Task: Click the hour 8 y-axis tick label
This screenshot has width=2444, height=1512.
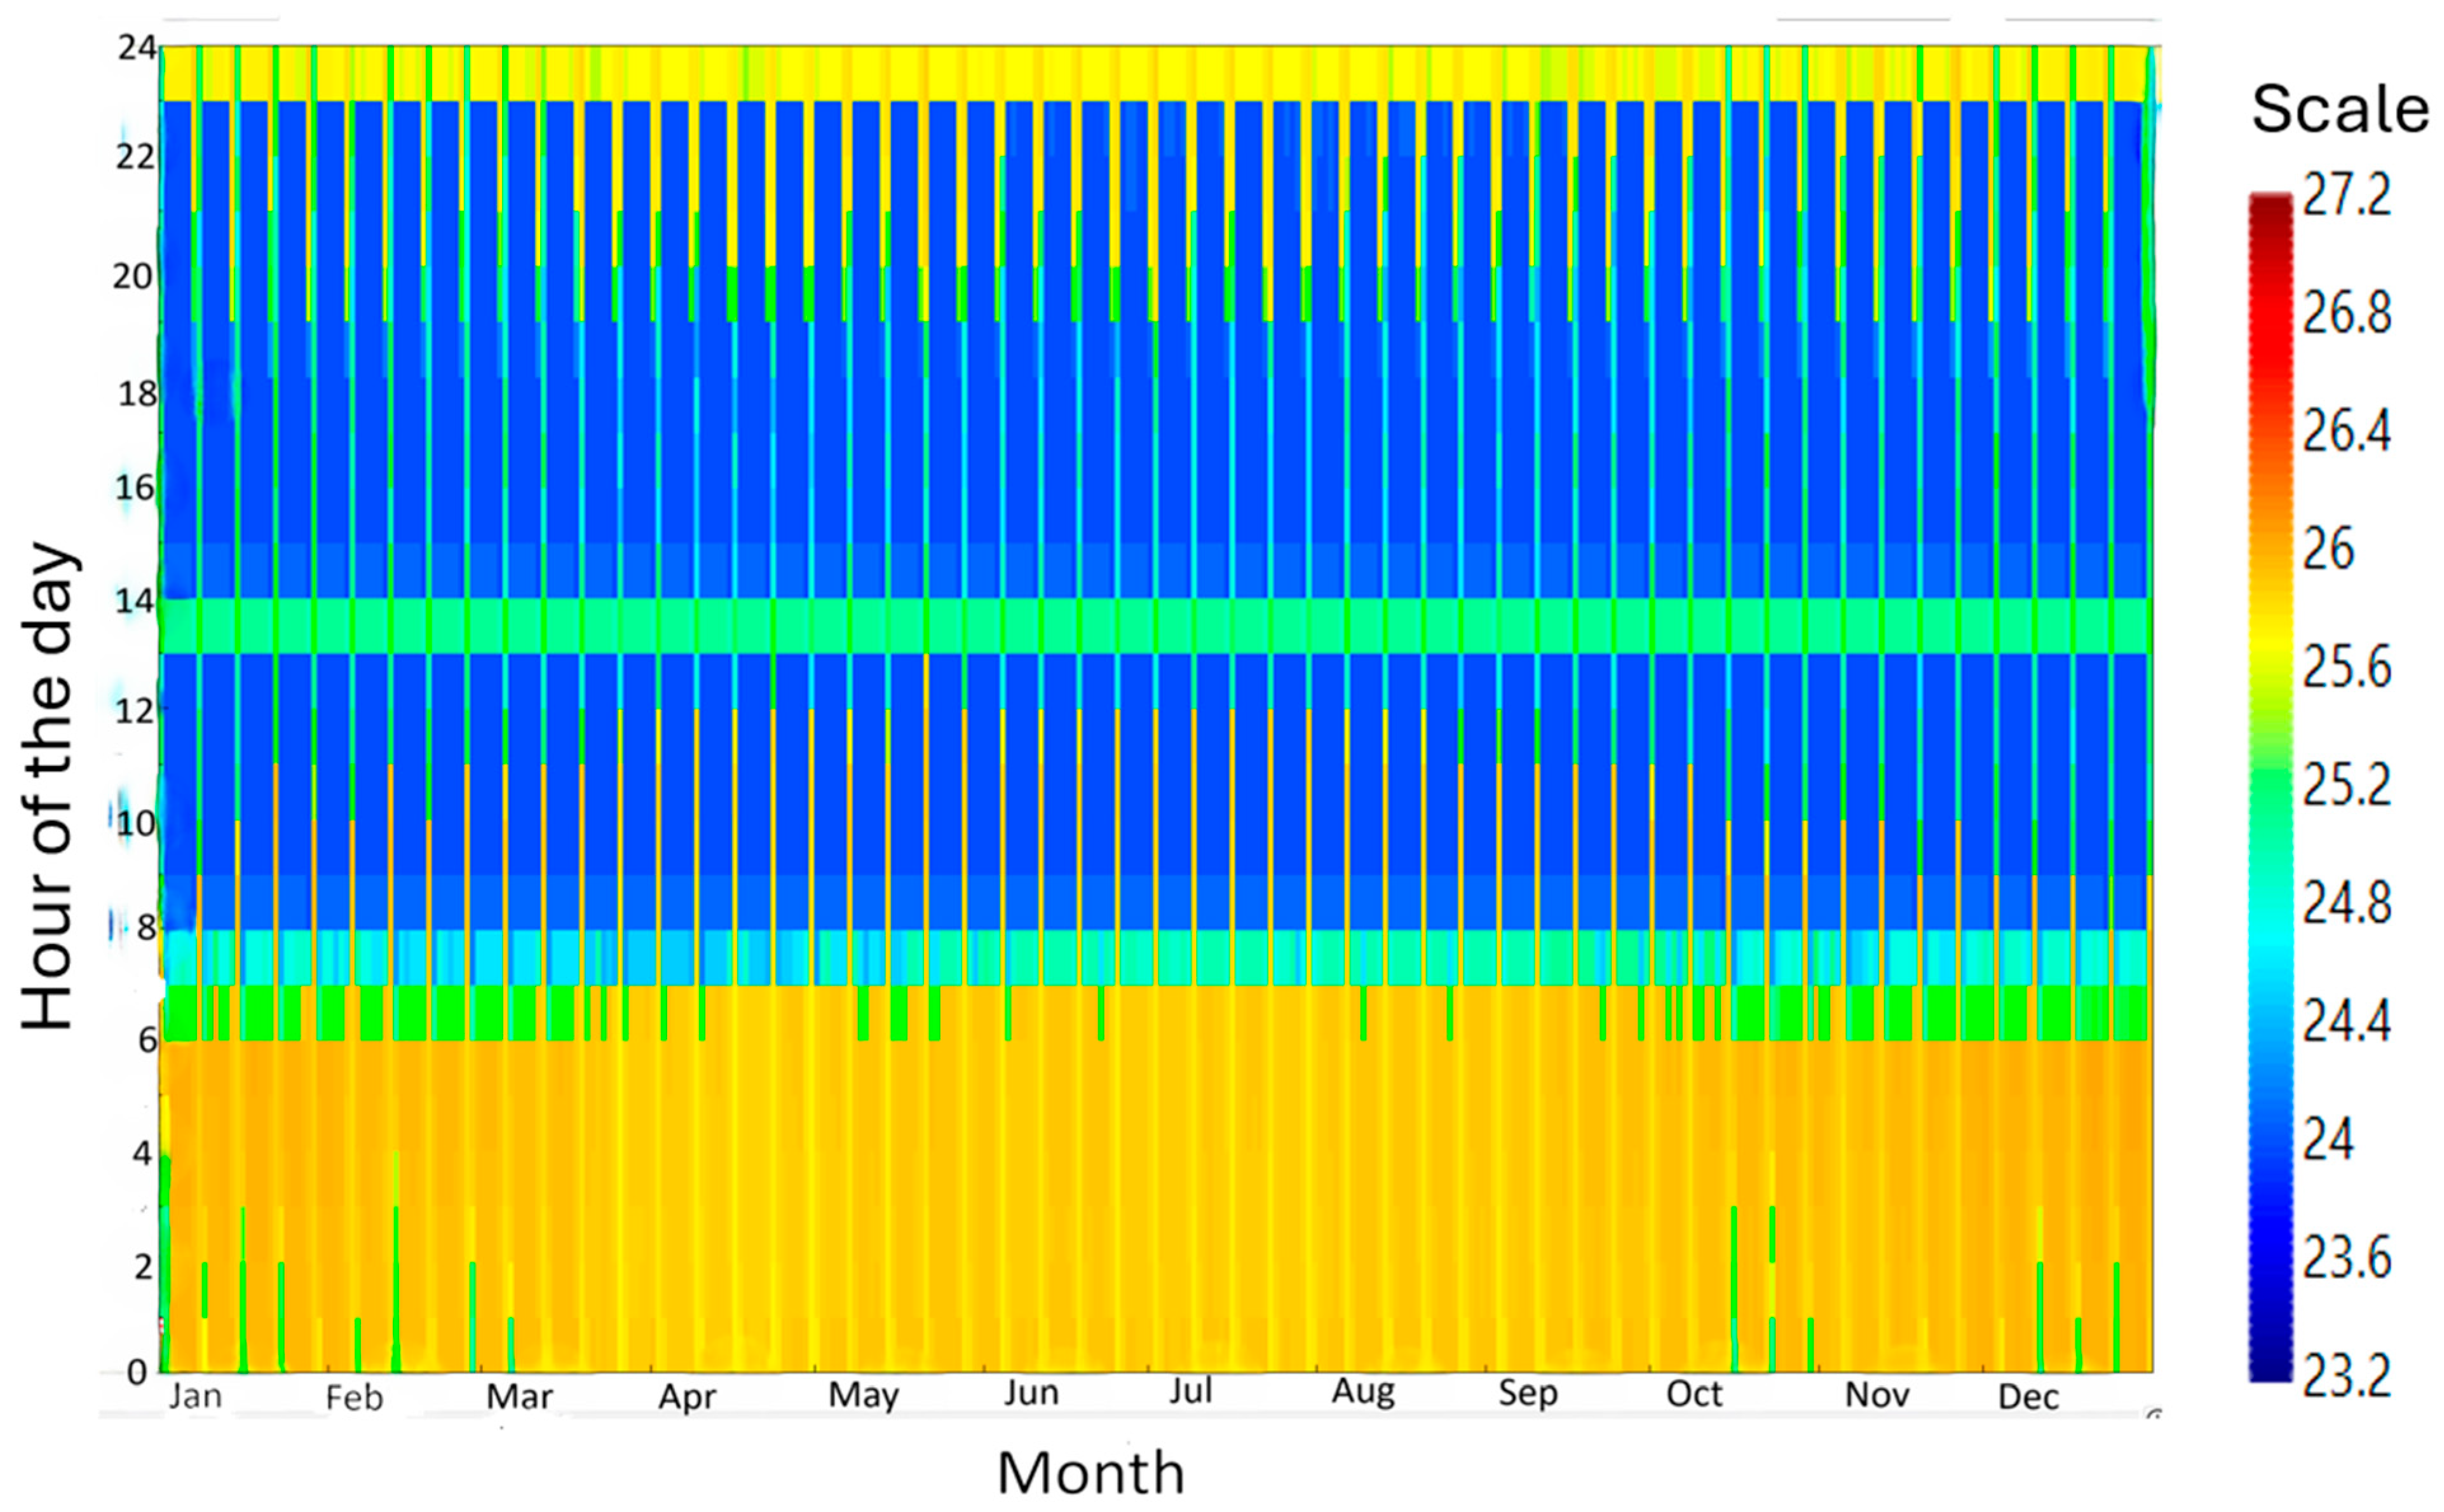Action: 147,928
